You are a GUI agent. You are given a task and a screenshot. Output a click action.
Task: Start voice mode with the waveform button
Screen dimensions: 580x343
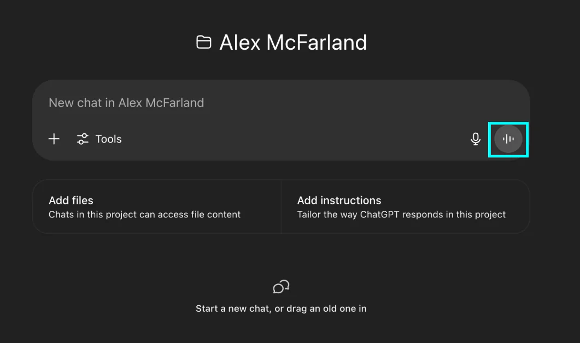pos(508,139)
